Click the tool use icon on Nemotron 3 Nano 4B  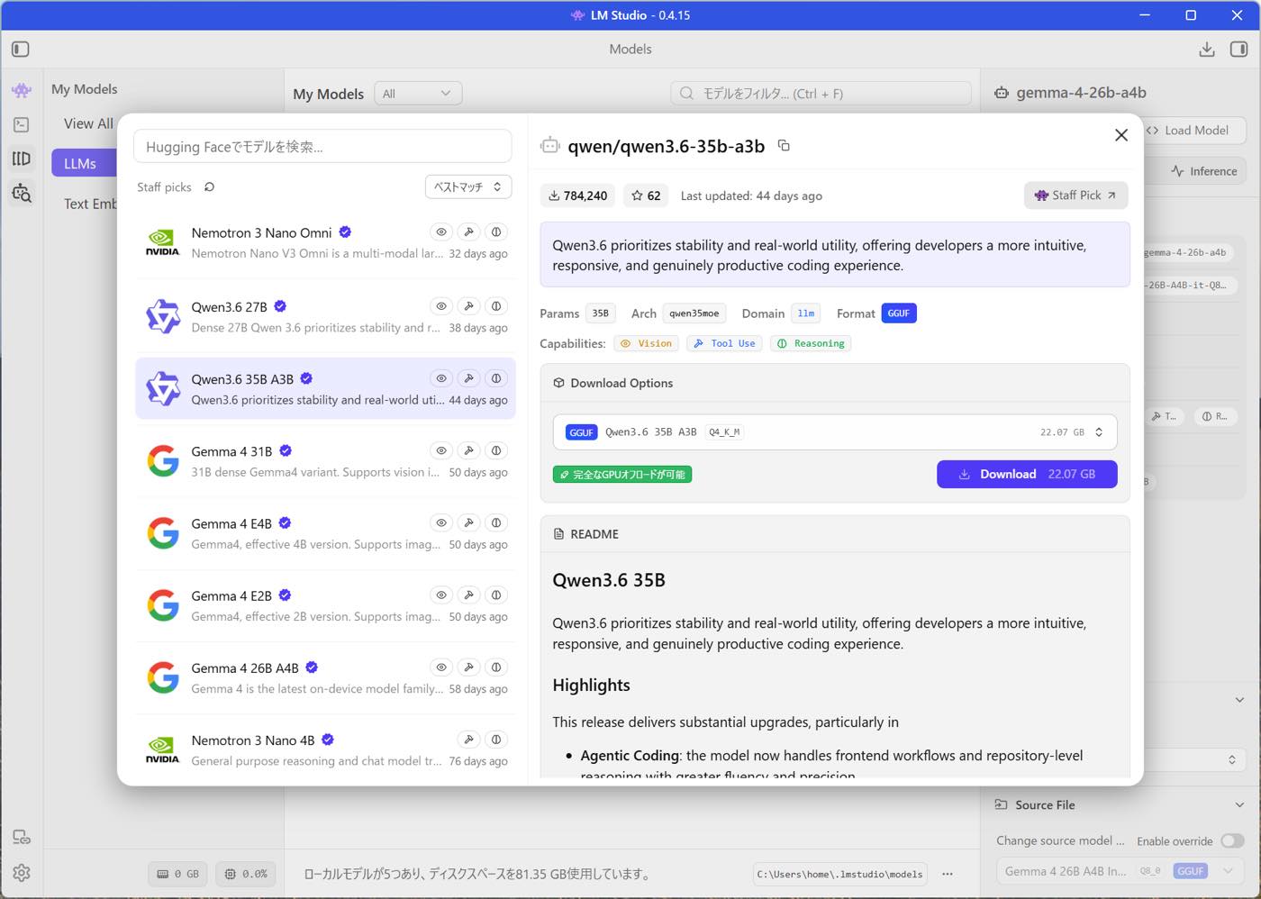coord(468,740)
